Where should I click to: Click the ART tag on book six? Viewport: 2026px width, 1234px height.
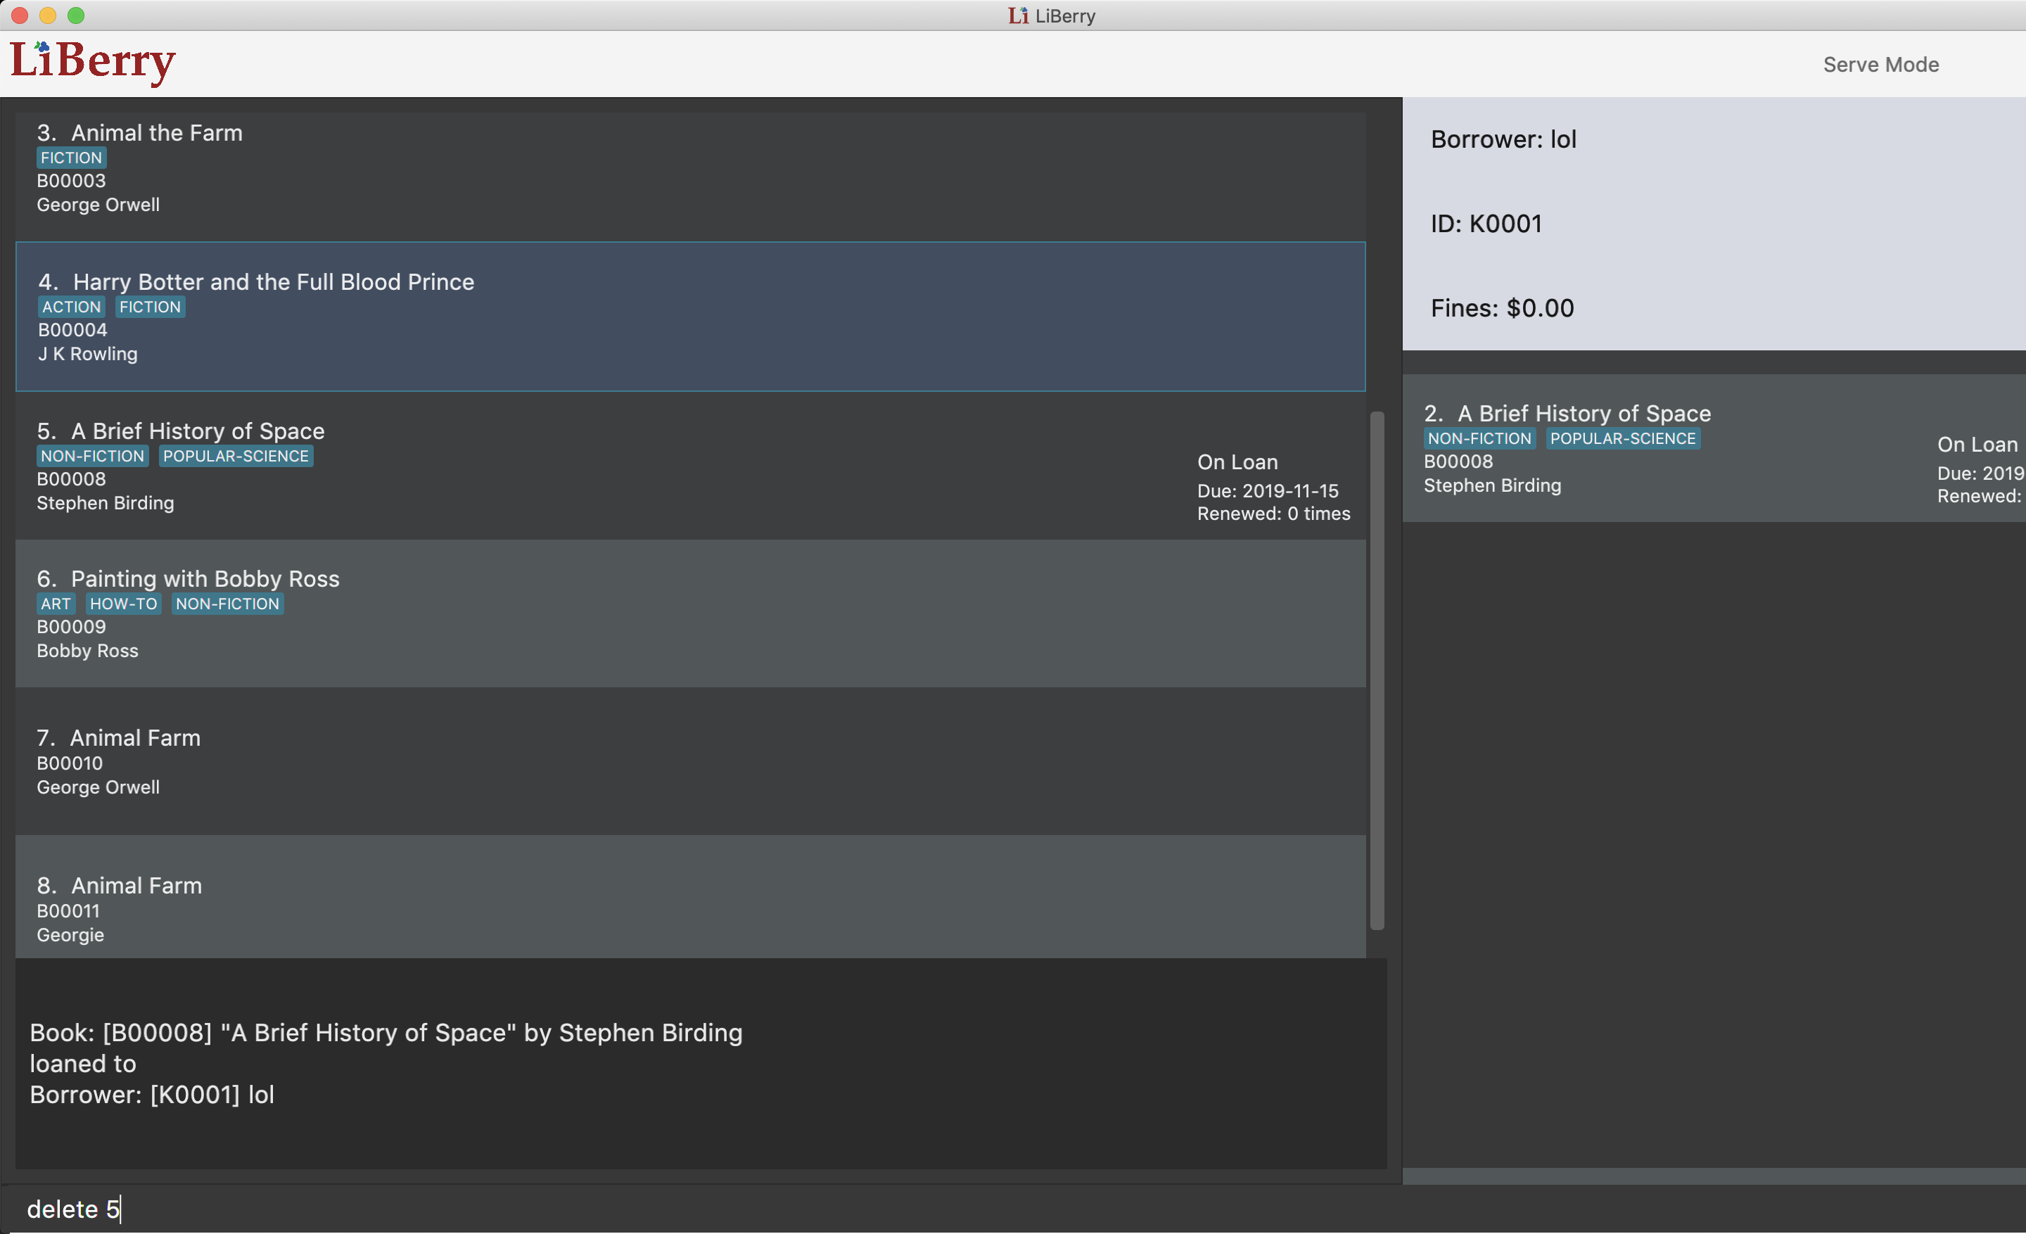[56, 604]
